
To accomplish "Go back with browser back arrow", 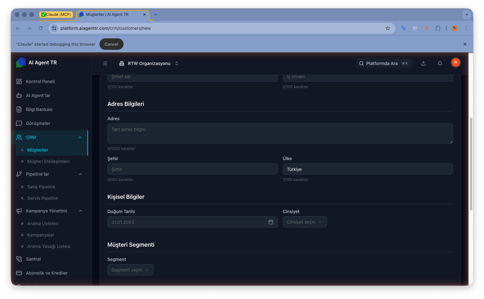I will click(18, 28).
